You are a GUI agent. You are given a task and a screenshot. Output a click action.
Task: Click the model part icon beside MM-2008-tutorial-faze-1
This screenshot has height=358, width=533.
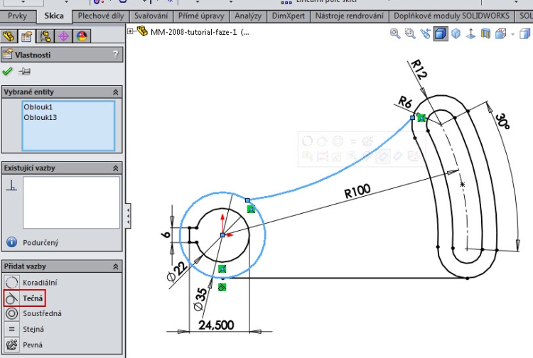[x=142, y=31]
